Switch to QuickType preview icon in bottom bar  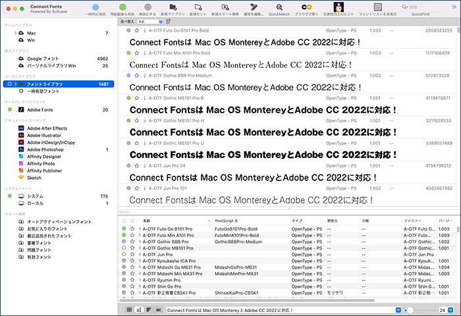coord(139,309)
